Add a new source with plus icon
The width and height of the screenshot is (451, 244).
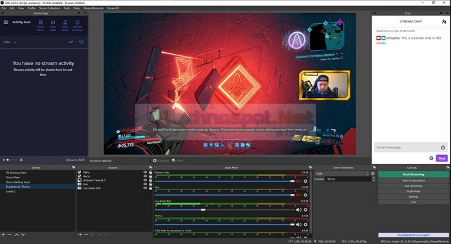pos(80,235)
